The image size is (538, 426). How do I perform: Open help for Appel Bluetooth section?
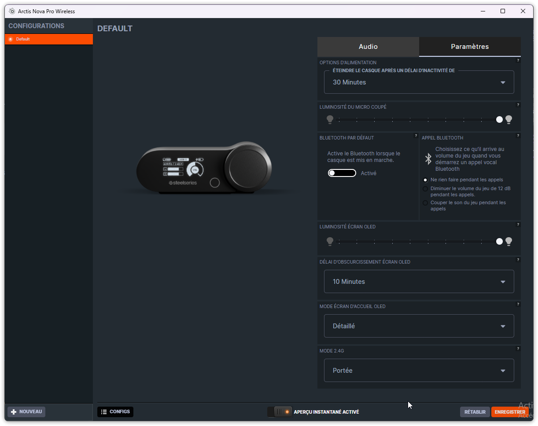(518, 136)
